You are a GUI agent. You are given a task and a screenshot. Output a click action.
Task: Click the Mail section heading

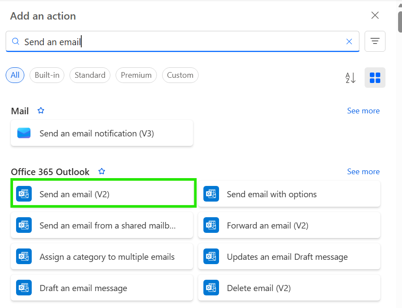coord(20,111)
